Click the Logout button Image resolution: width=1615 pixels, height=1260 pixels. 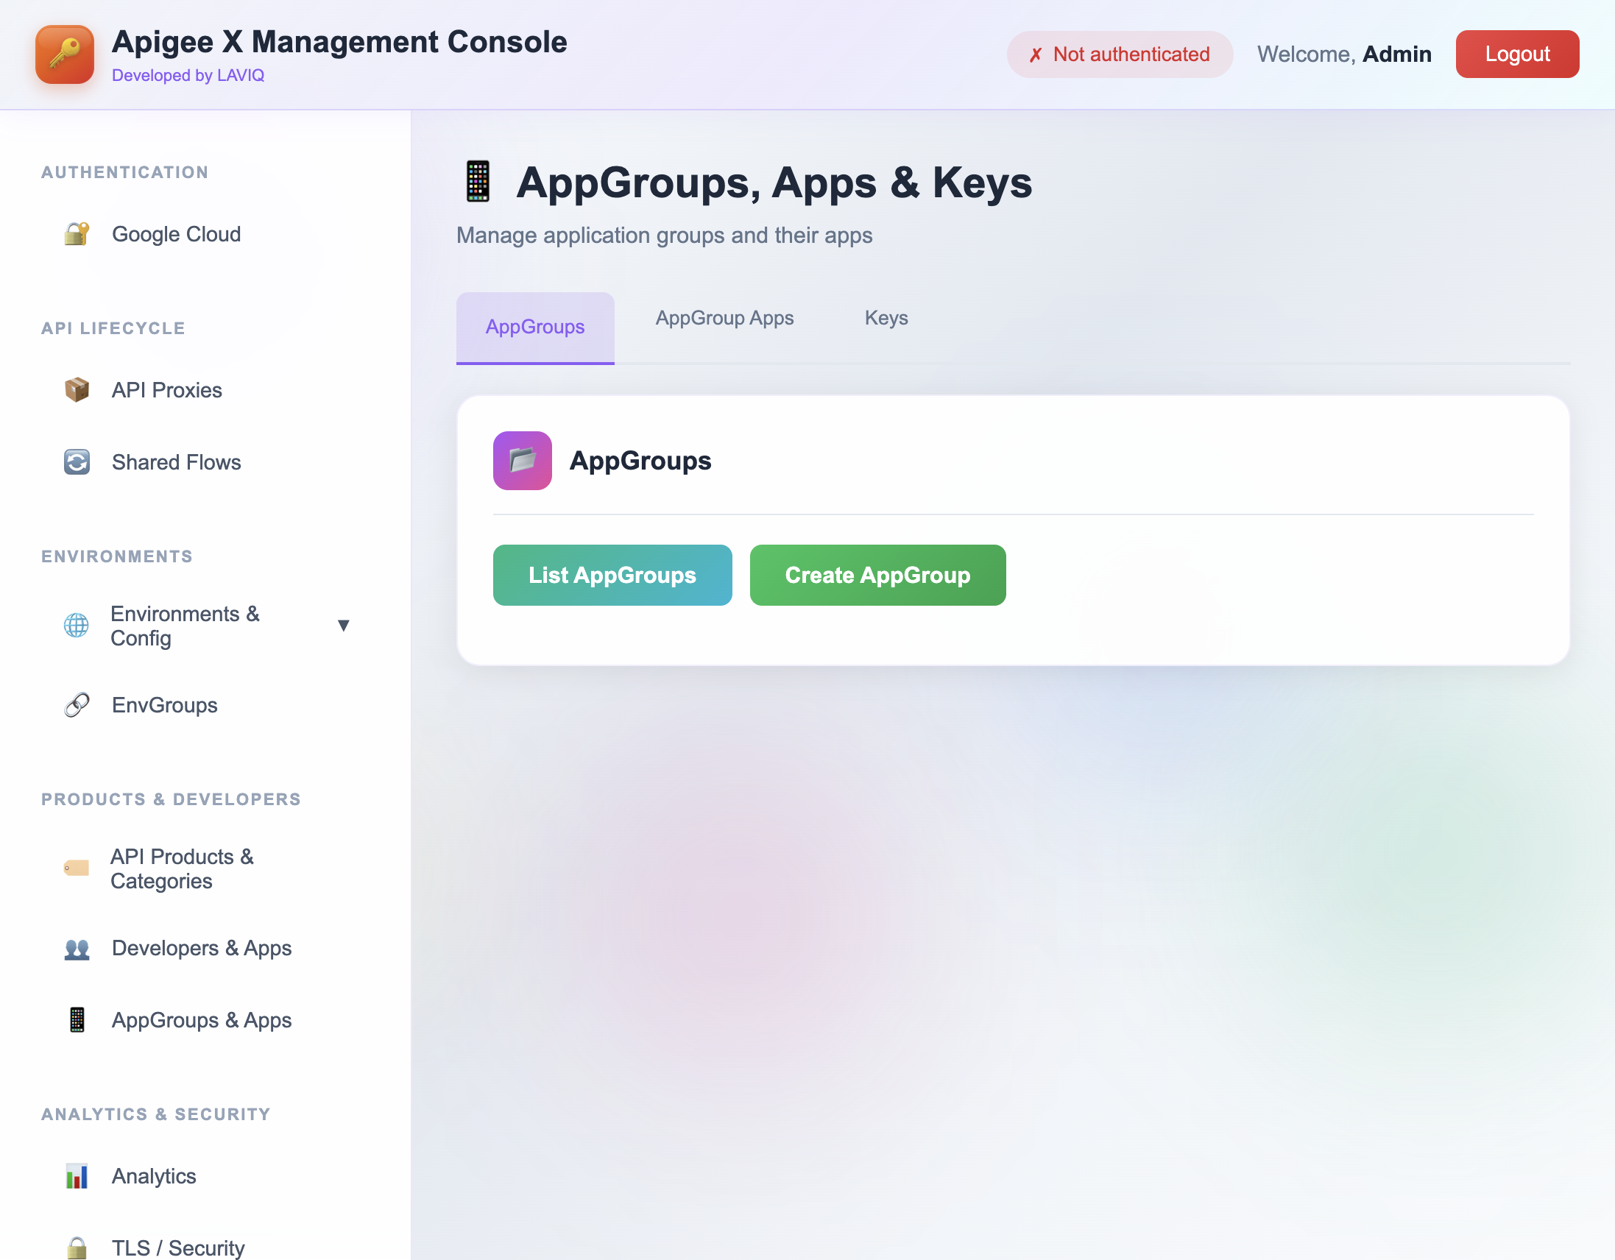click(1517, 53)
